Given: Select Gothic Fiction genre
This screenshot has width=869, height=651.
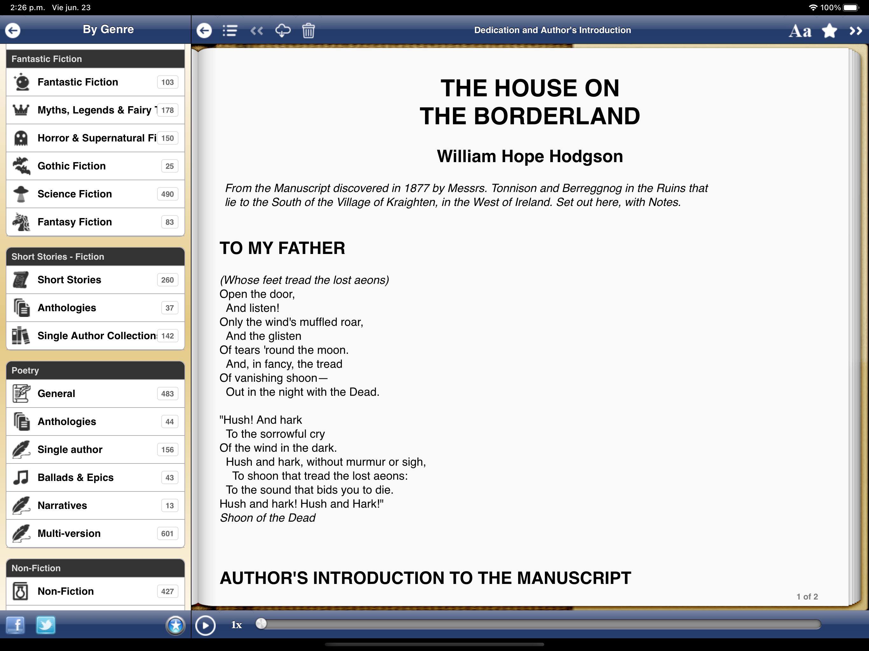Looking at the screenshot, I should [95, 166].
